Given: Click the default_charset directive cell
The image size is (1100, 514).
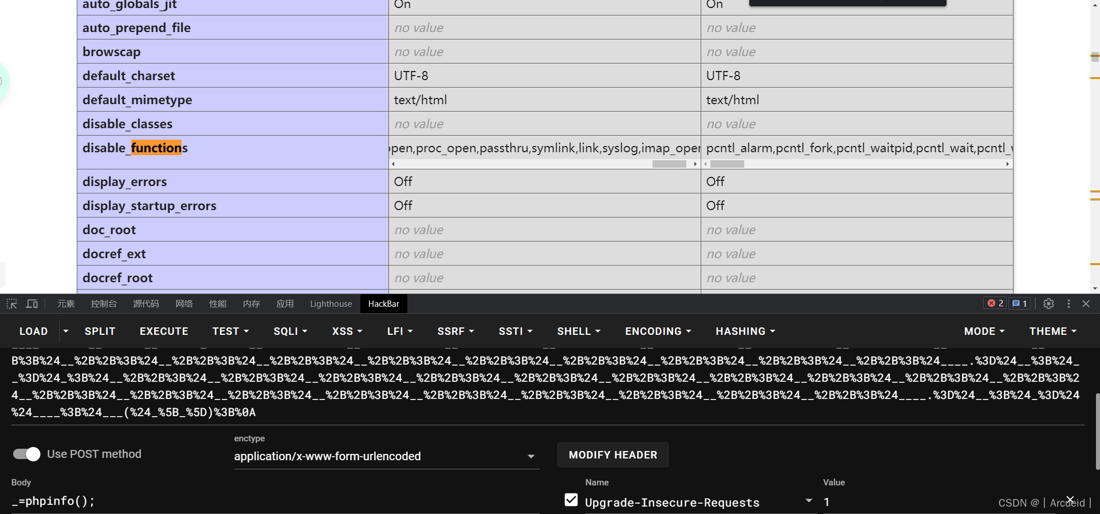Looking at the screenshot, I should tap(233, 76).
